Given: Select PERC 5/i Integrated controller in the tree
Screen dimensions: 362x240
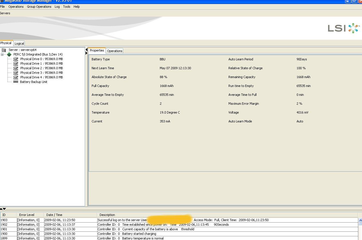Looking at the screenshot, I should 38,54.
